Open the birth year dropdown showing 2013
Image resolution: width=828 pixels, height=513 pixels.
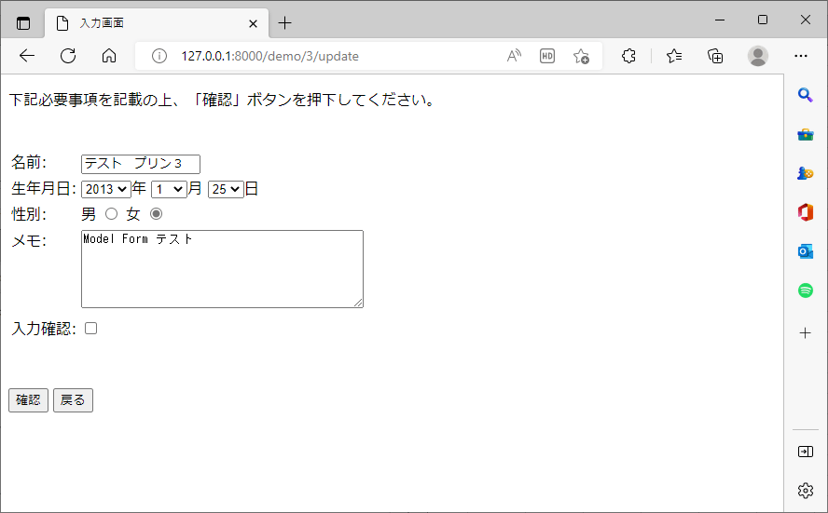point(105,189)
